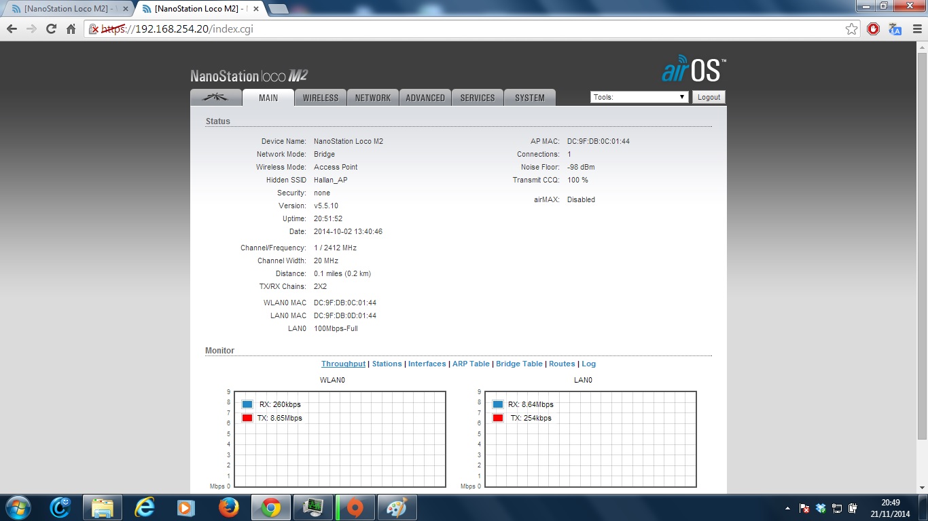Open the Ubiquiti logo tab
This screenshot has height=521, width=928.
click(216, 98)
